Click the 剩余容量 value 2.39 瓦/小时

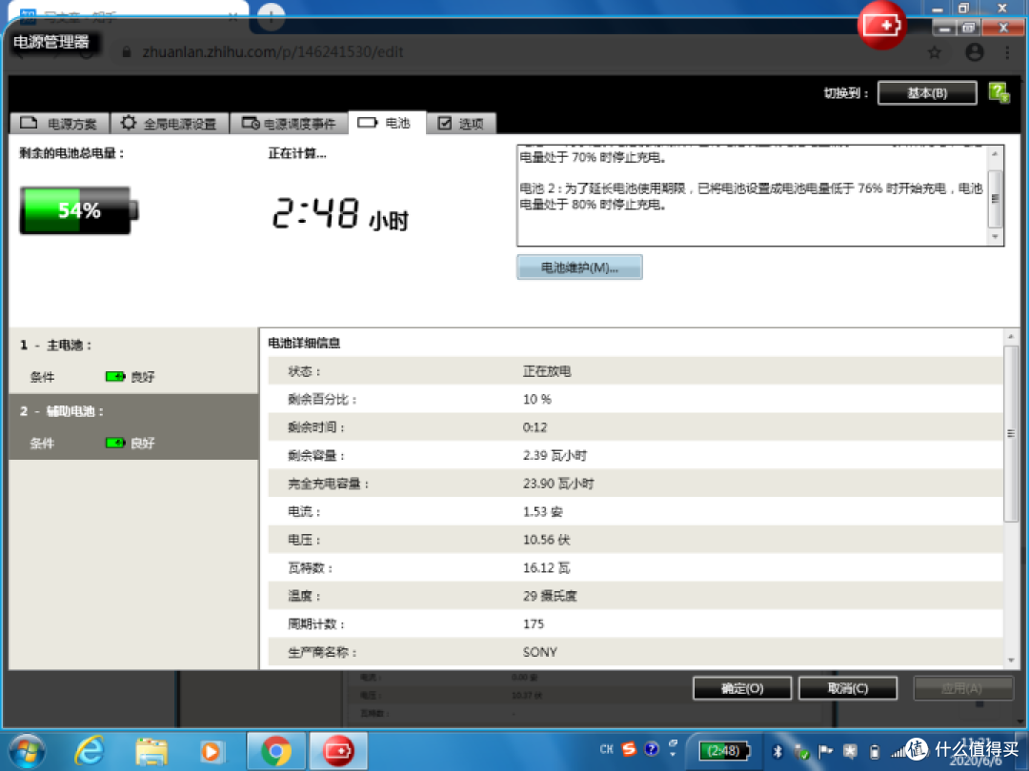[x=555, y=456]
